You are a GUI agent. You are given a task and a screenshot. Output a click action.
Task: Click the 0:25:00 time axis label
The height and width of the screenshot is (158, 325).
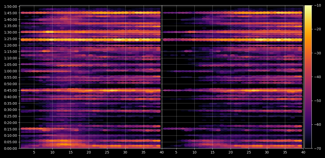[11, 116]
